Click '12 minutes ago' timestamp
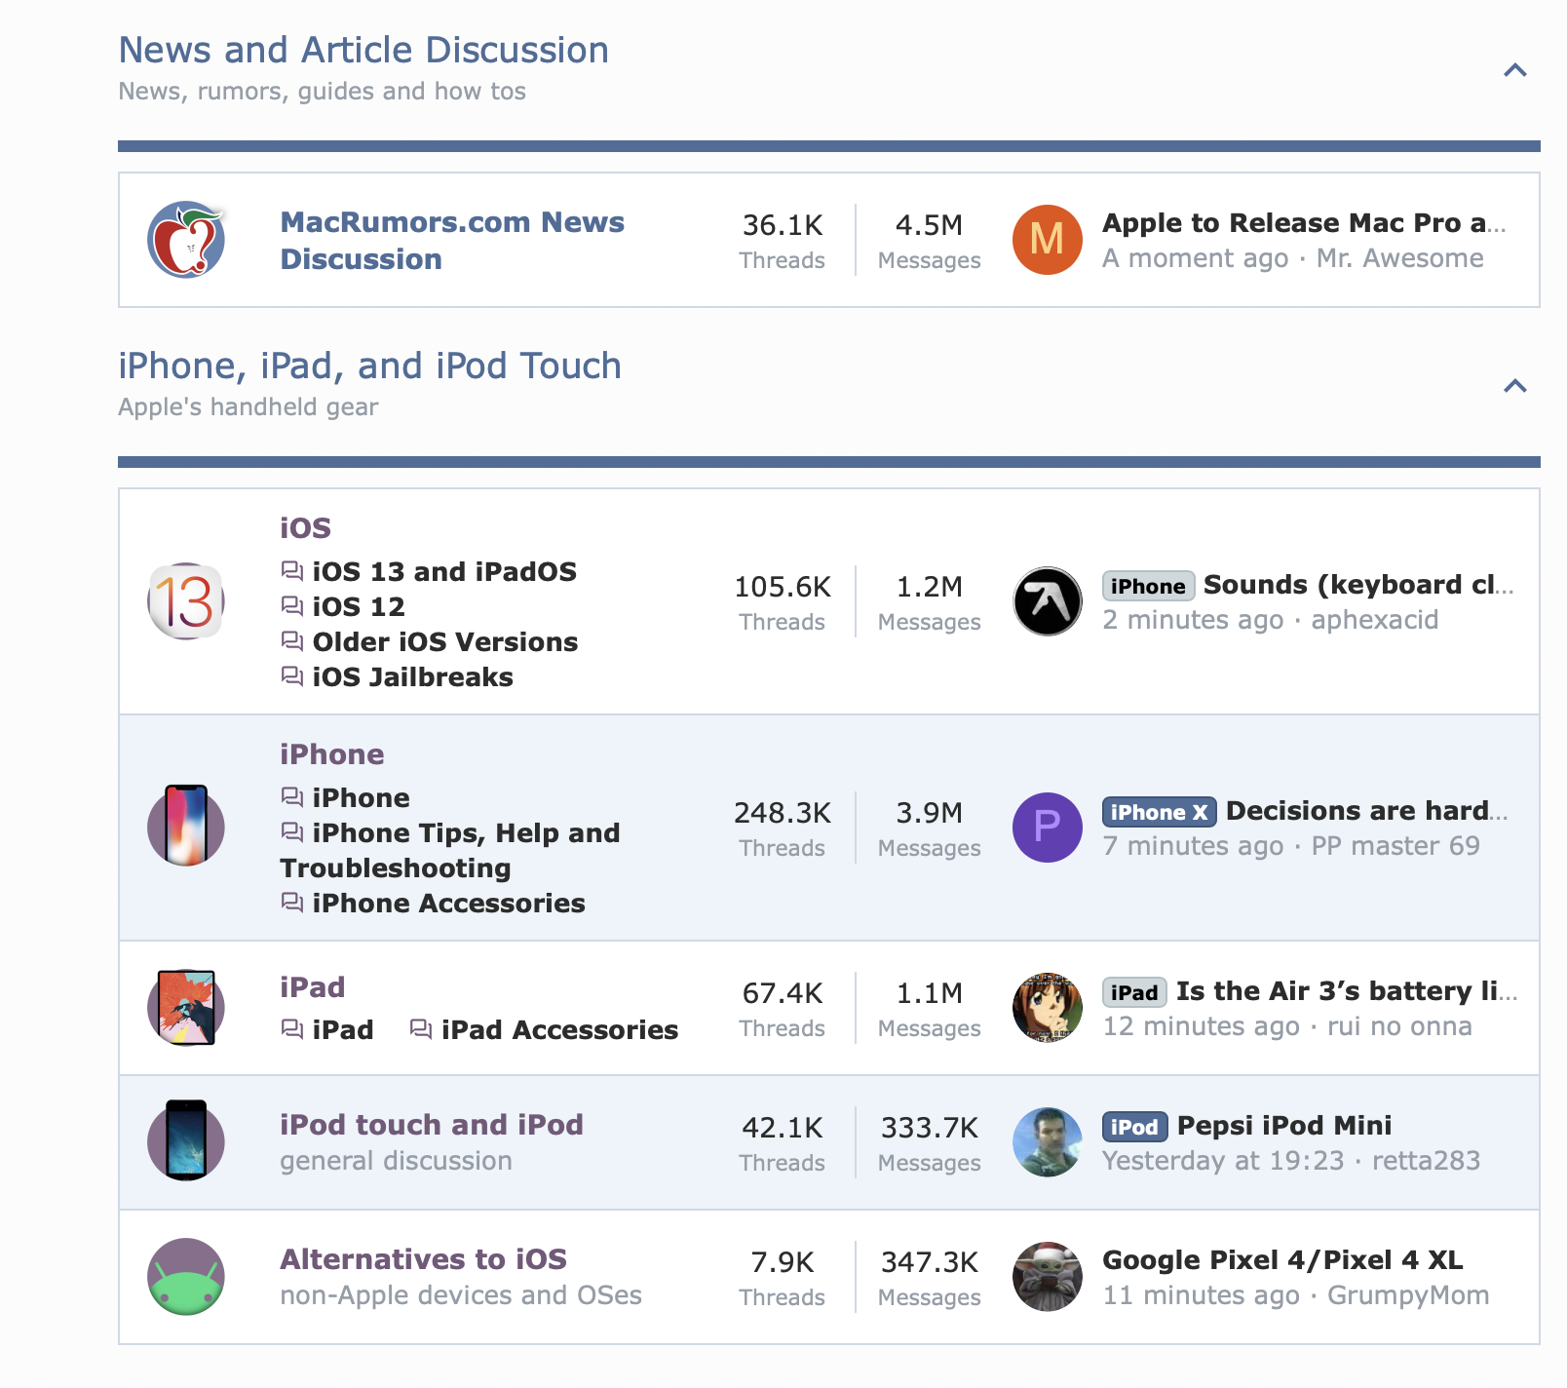The height and width of the screenshot is (1388, 1567). pos(1201,1025)
